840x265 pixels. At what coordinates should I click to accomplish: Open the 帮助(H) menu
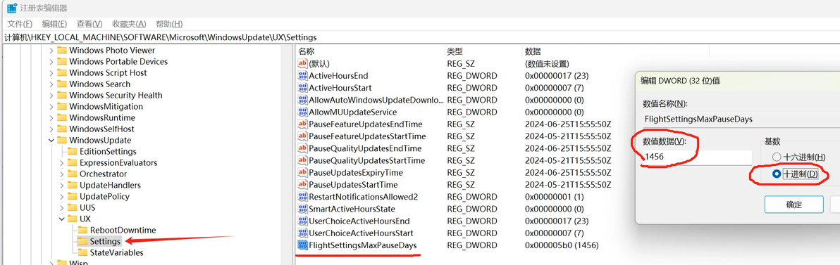click(169, 24)
